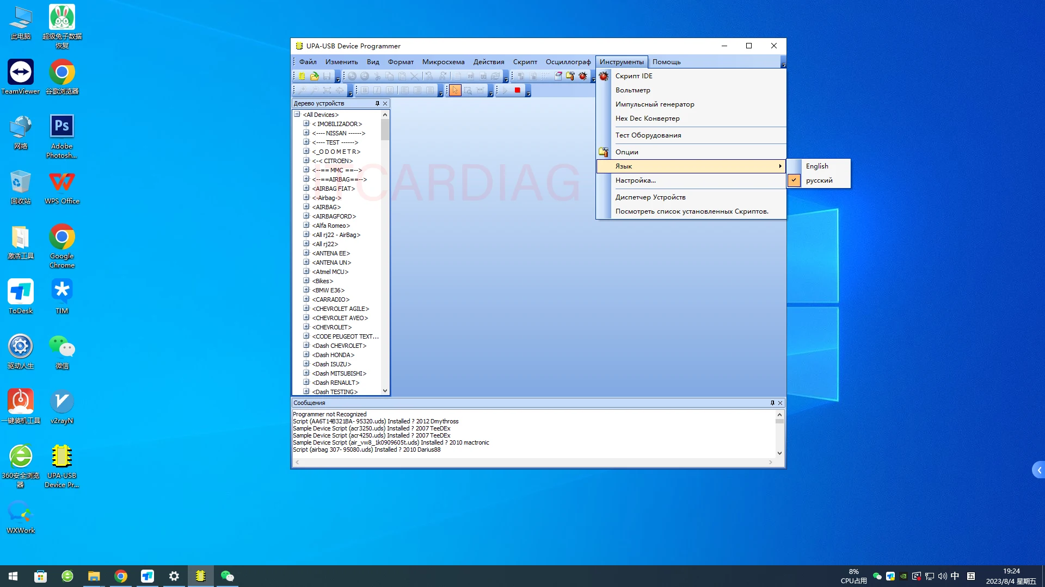The height and width of the screenshot is (587, 1045).
Task: Expand the Dash HONDA tree node
Action: tap(306, 355)
